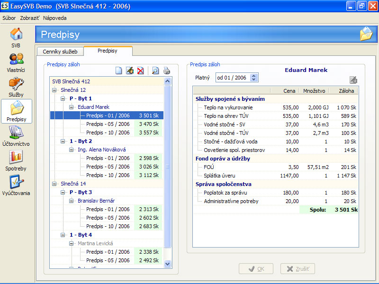Image resolution: width=379 pixels, height=284 pixels.
Task: Click the Zrušiť cancel button
Action: pos(298,269)
